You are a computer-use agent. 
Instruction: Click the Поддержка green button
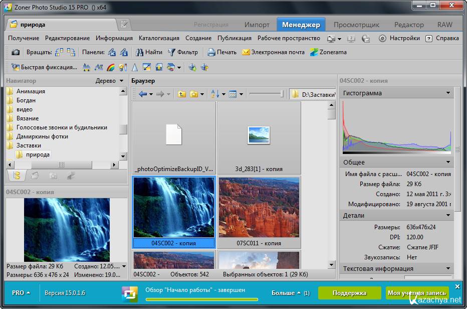coord(349,292)
